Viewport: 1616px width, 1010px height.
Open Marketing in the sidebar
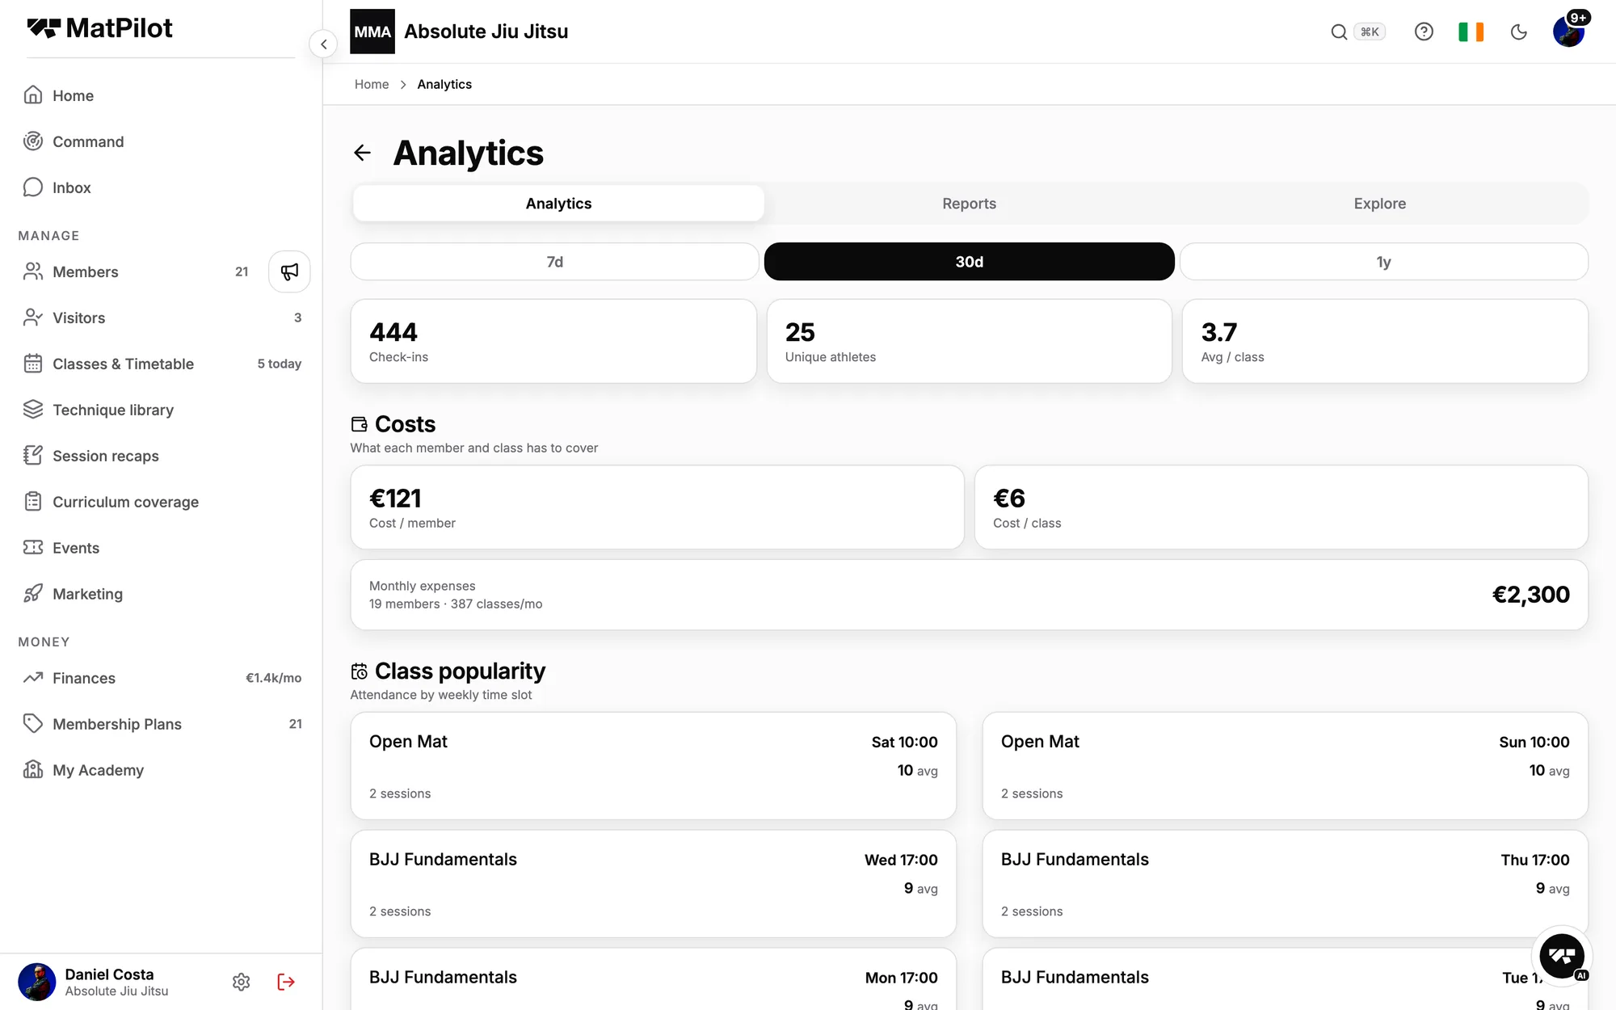(162, 594)
